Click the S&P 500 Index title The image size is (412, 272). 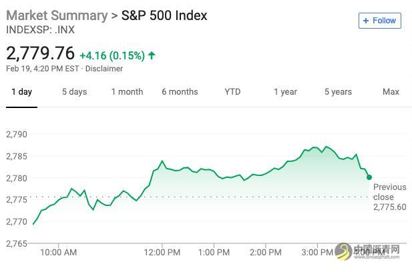click(164, 15)
